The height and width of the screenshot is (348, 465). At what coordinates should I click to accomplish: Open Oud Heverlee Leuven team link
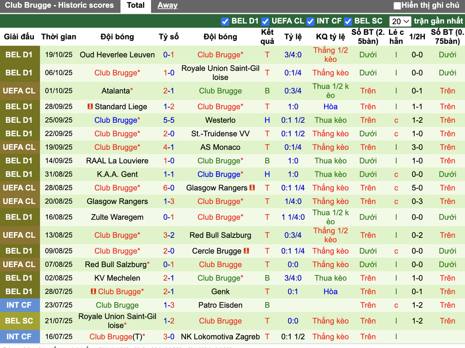tap(117, 55)
